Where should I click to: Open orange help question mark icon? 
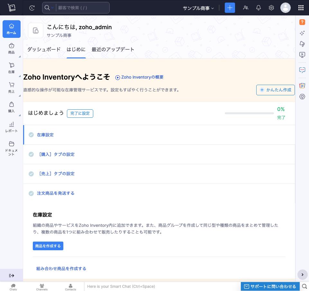tap(302, 22)
